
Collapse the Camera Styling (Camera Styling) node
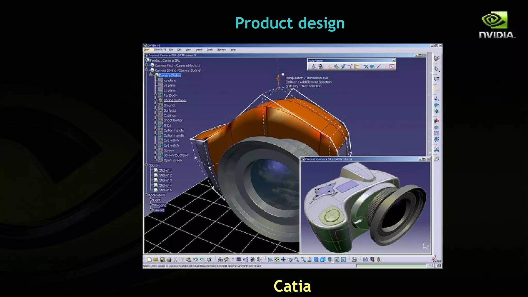coord(146,70)
